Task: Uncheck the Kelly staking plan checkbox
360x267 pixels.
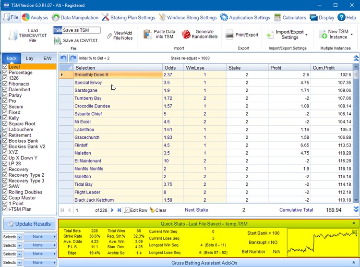Action: tap(5, 118)
